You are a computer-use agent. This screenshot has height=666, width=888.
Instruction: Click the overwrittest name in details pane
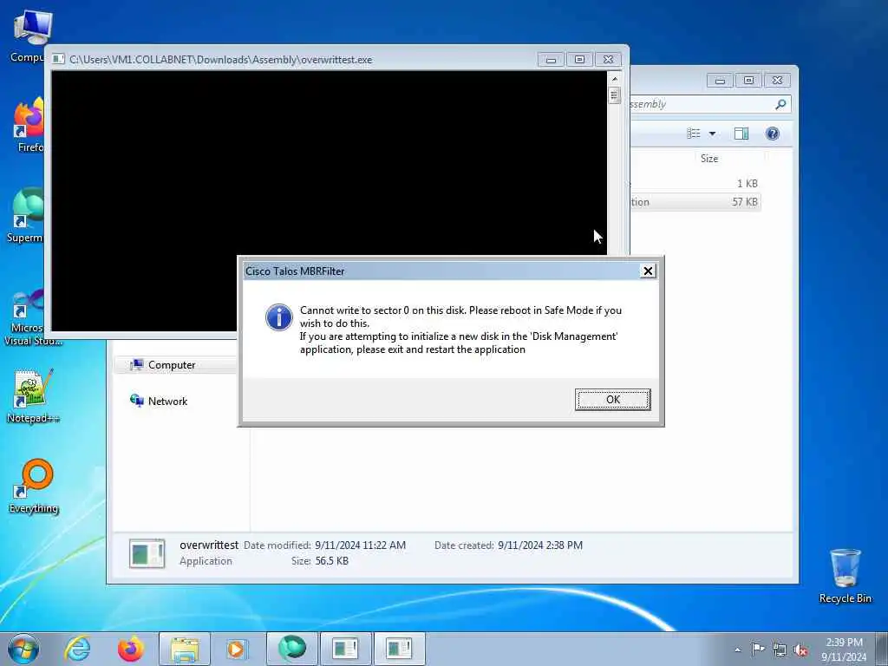click(x=209, y=545)
